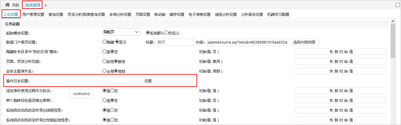
Task: Open the 分析报告设置 tab
Action: (x=252, y=14)
